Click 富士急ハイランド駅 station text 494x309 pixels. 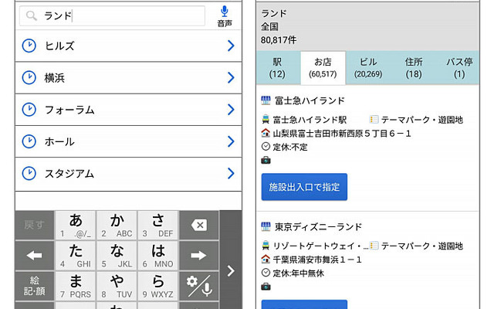[x=310, y=120]
